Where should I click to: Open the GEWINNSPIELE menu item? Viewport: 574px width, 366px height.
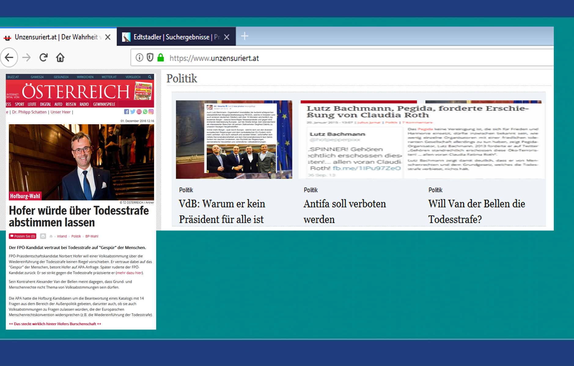104,104
